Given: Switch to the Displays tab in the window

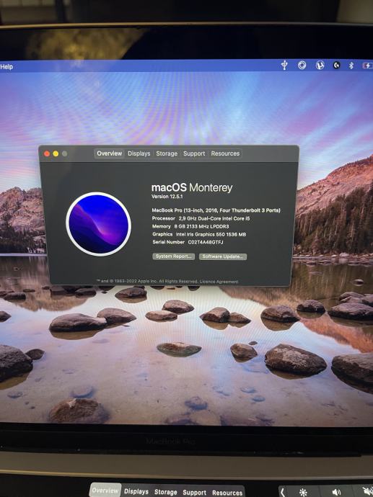Looking at the screenshot, I should 139,153.
